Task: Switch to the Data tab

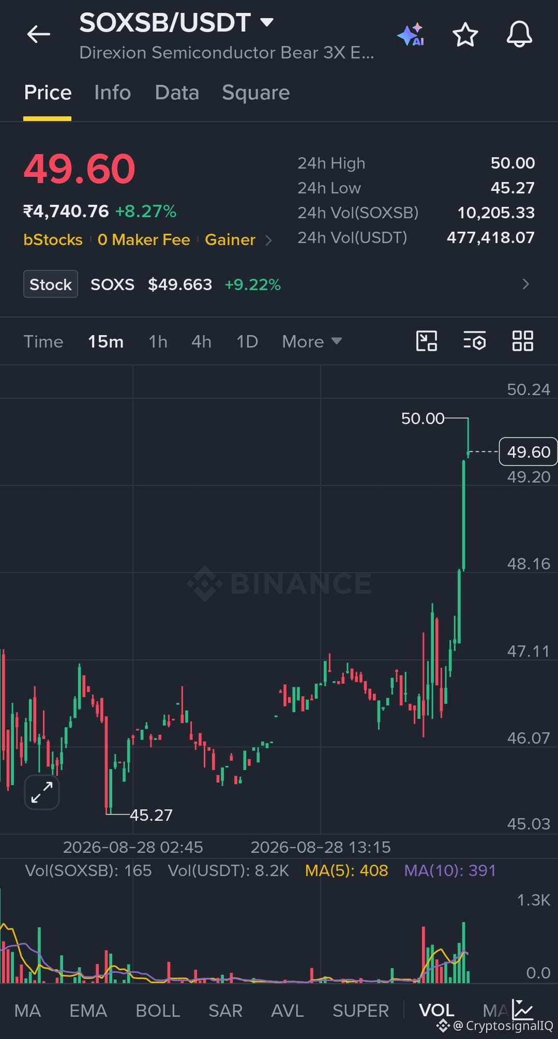Action: coord(177,93)
